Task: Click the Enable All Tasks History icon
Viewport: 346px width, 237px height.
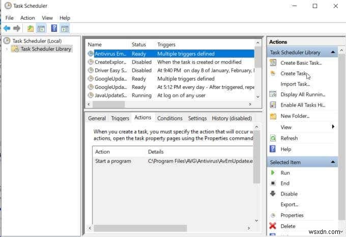Action: [273, 105]
